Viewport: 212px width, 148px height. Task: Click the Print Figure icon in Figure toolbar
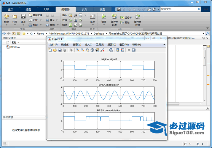[65, 50]
